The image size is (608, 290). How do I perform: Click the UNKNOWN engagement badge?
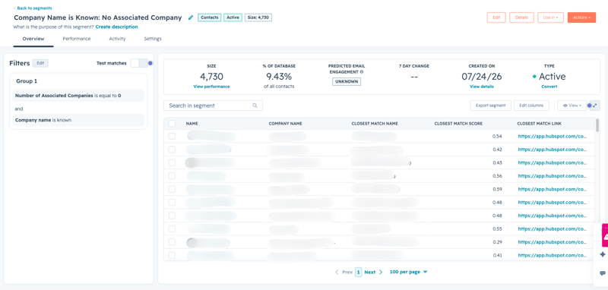347,82
